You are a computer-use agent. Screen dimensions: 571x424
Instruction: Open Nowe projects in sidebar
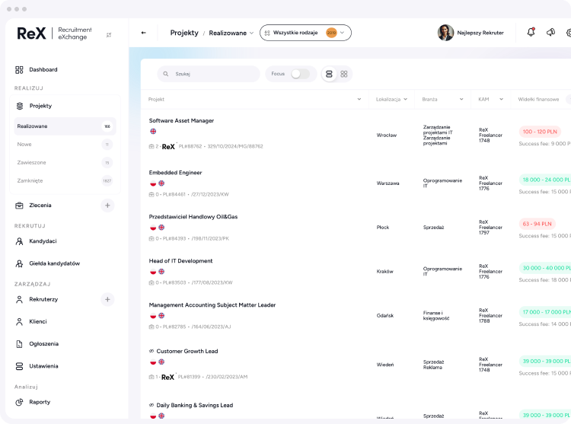25,144
